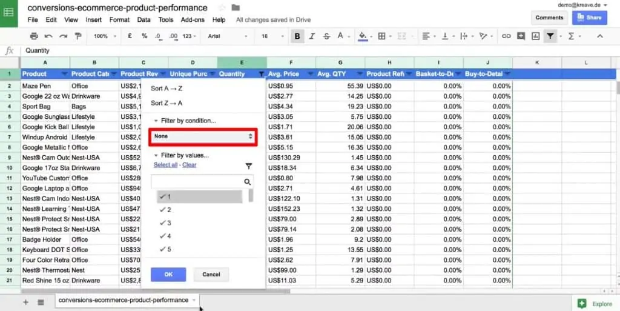
Task: Decrease decimal places
Action: point(159,36)
